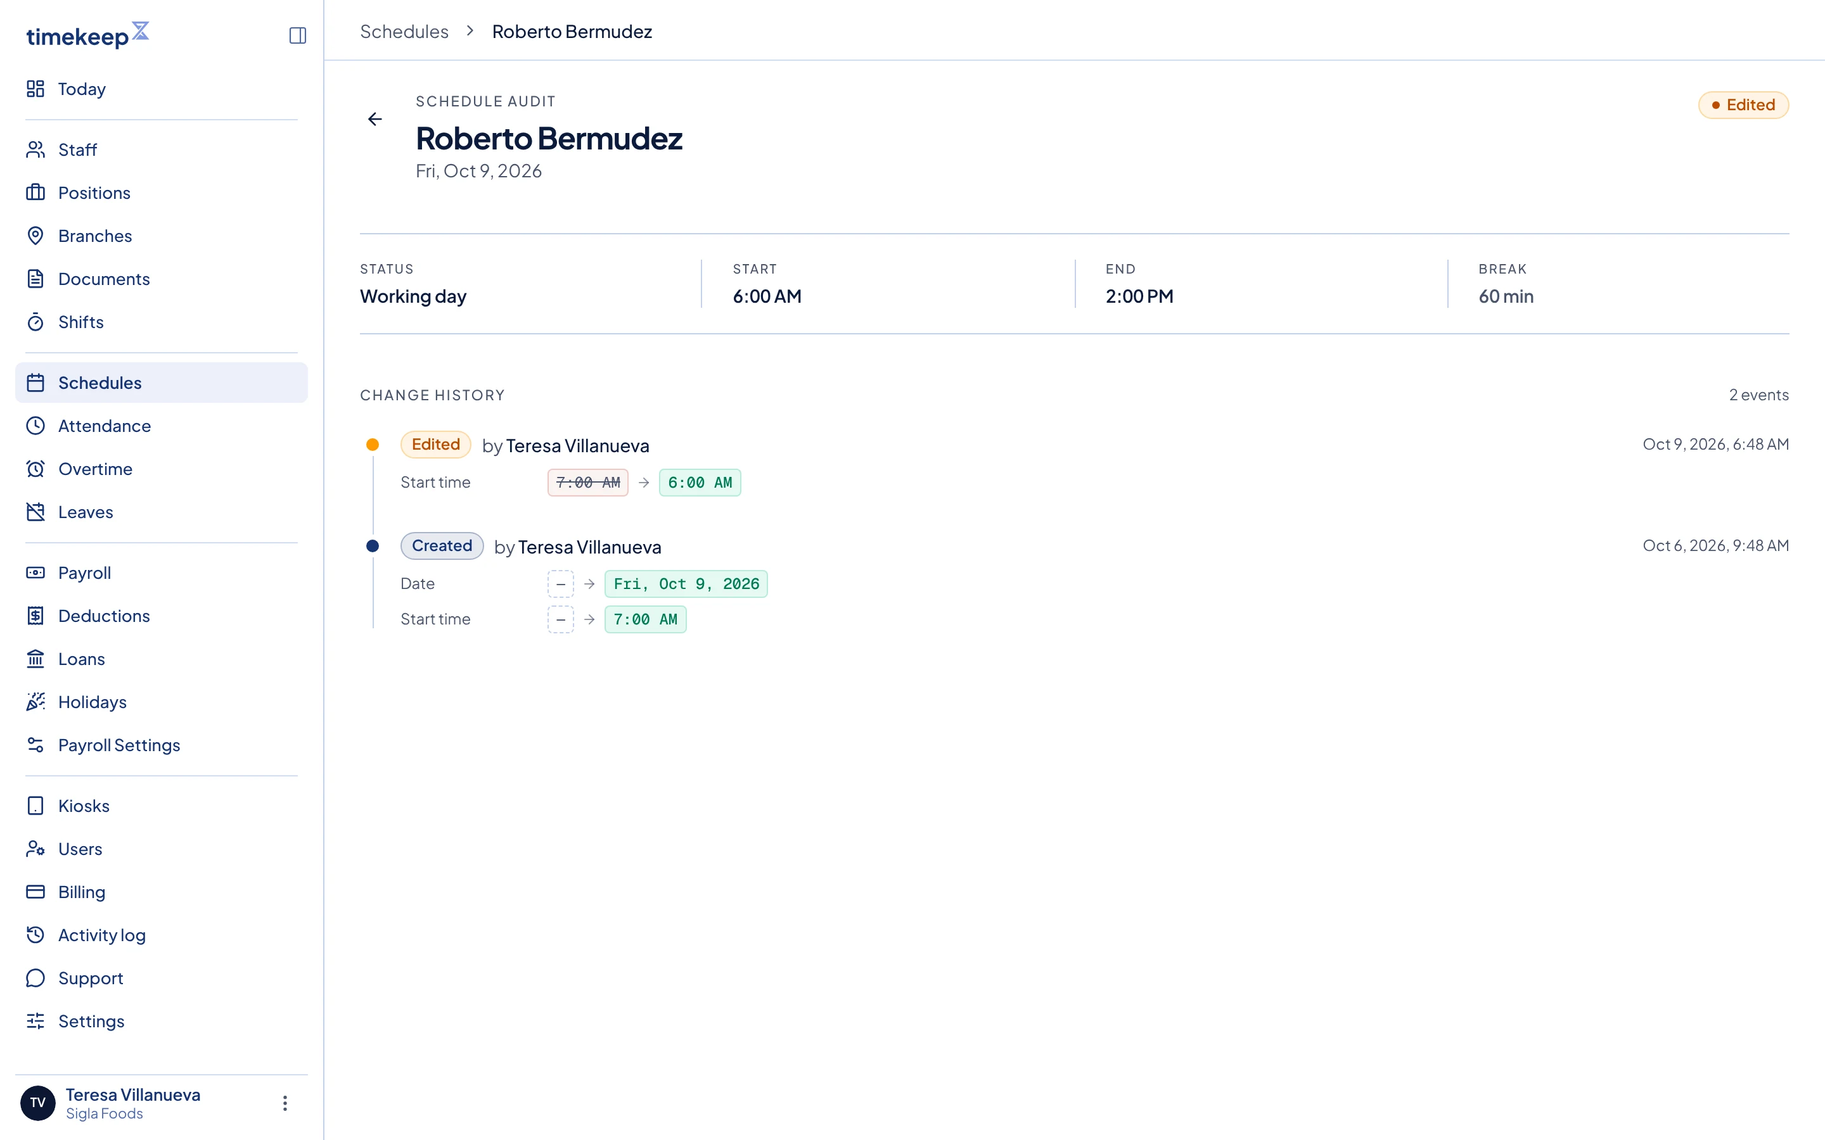
Task: Click the Schedules breadcrumb link
Action: tap(404, 32)
